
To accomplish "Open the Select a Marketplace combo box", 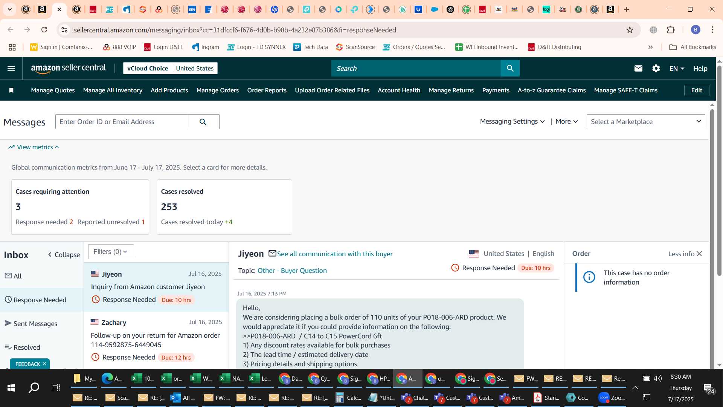I will (x=645, y=122).
